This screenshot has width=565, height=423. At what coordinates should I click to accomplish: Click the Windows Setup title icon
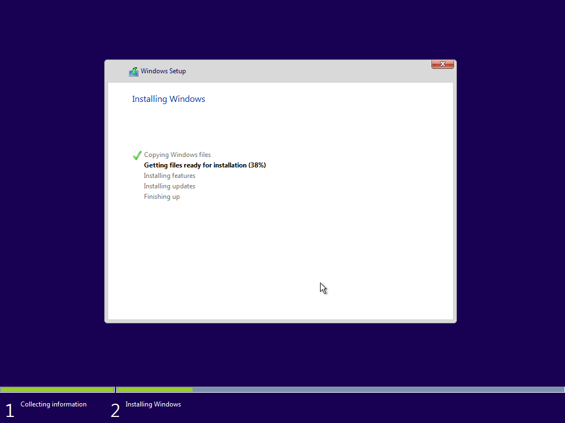(x=134, y=72)
